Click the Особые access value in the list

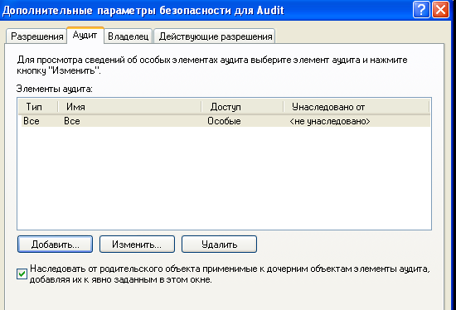coord(224,121)
